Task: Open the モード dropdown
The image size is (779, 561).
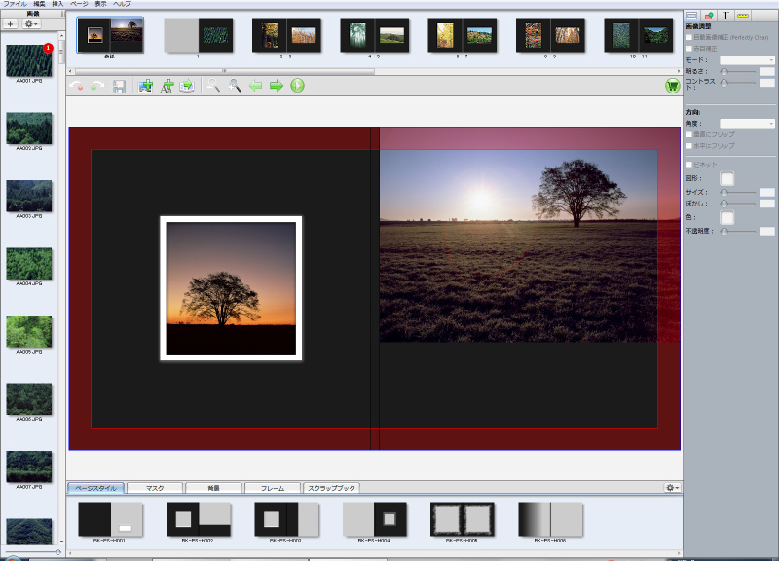Action: coord(744,58)
